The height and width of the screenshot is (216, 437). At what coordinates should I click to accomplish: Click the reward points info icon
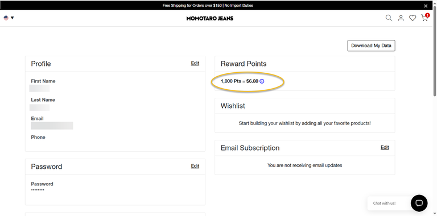pos(262,81)
